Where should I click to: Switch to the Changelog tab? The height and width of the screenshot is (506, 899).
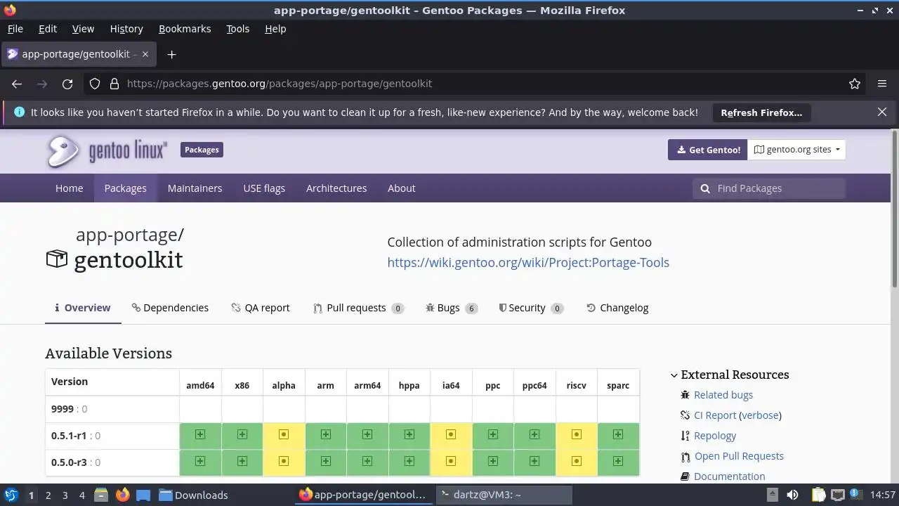[x=617, y=308]
